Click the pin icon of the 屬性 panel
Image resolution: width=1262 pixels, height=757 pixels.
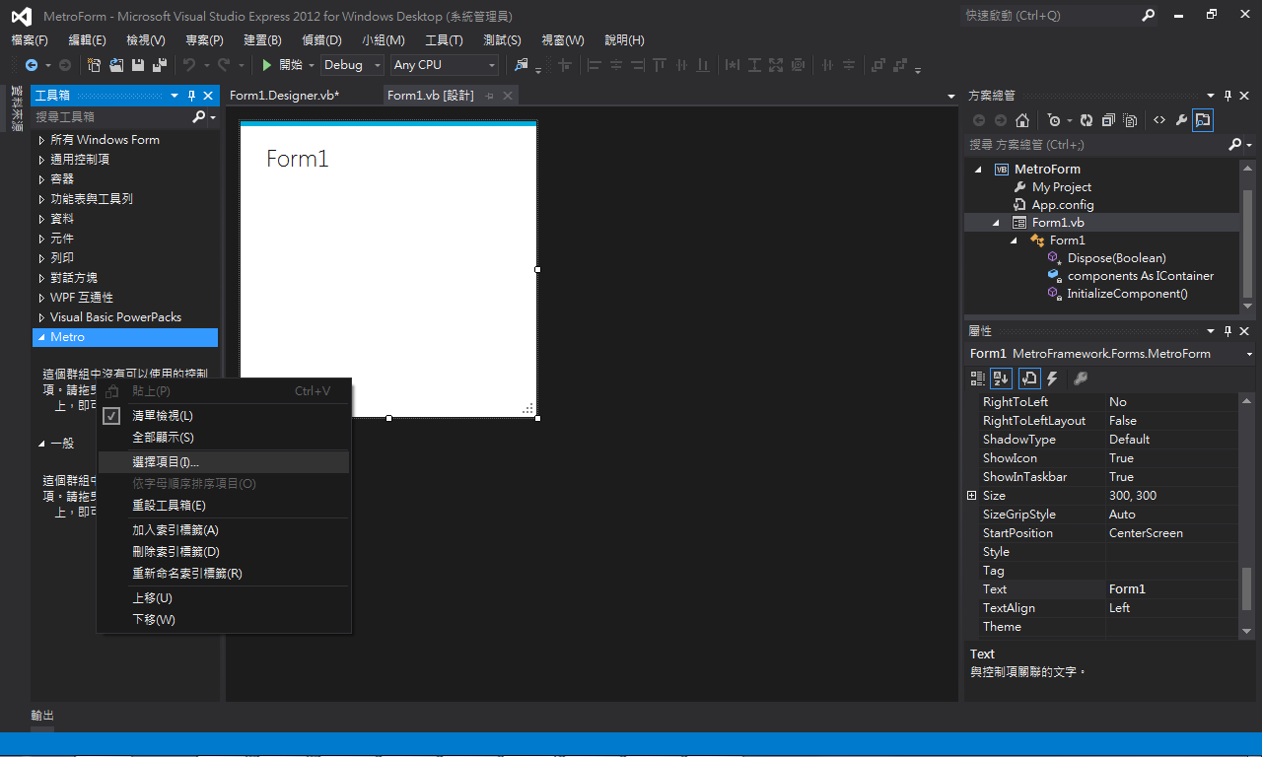pyautogui.click(x=1227, y=331)
